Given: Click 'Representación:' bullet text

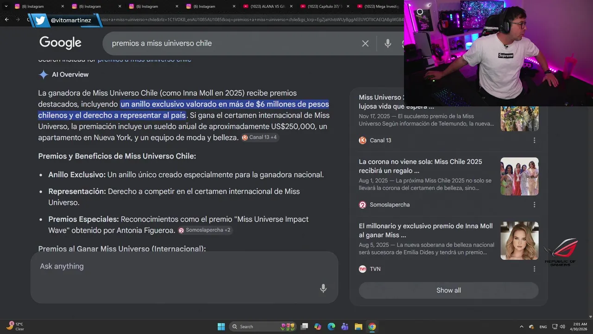Looking at the screenshot, I should pos(77,192).
